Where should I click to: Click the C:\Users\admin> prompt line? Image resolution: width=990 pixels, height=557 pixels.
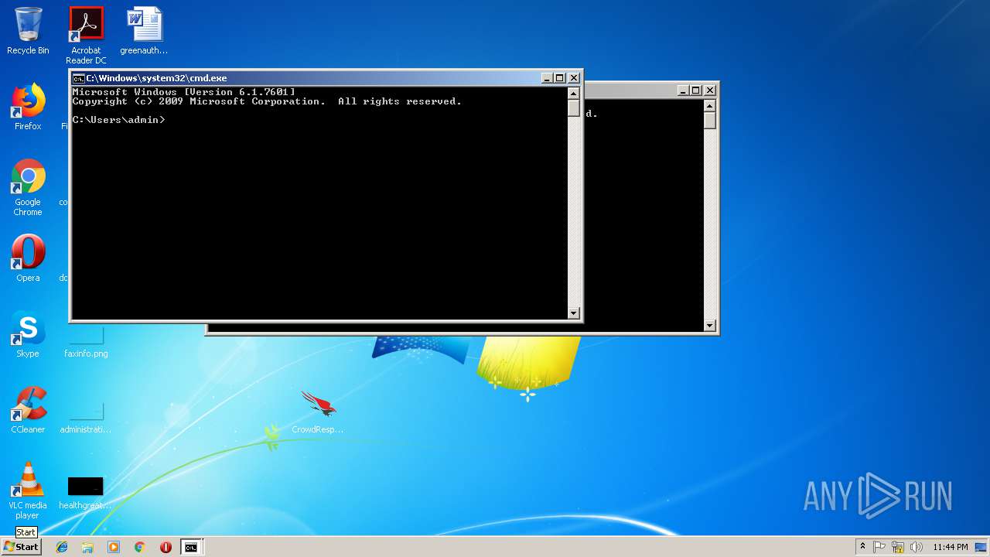click(x=118, y=120)
